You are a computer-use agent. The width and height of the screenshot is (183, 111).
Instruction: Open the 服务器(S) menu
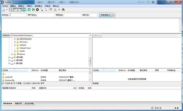(38, 6)
